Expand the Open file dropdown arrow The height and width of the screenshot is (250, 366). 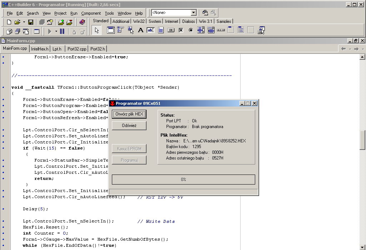(x=24, y=22)
